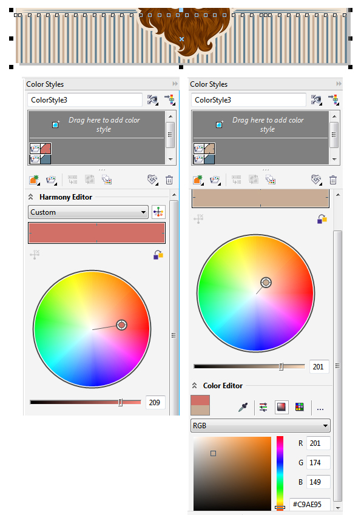This screenshot has width=364, height=515.
Task: Click the brightness slider showing value 201
Action: 249,366
